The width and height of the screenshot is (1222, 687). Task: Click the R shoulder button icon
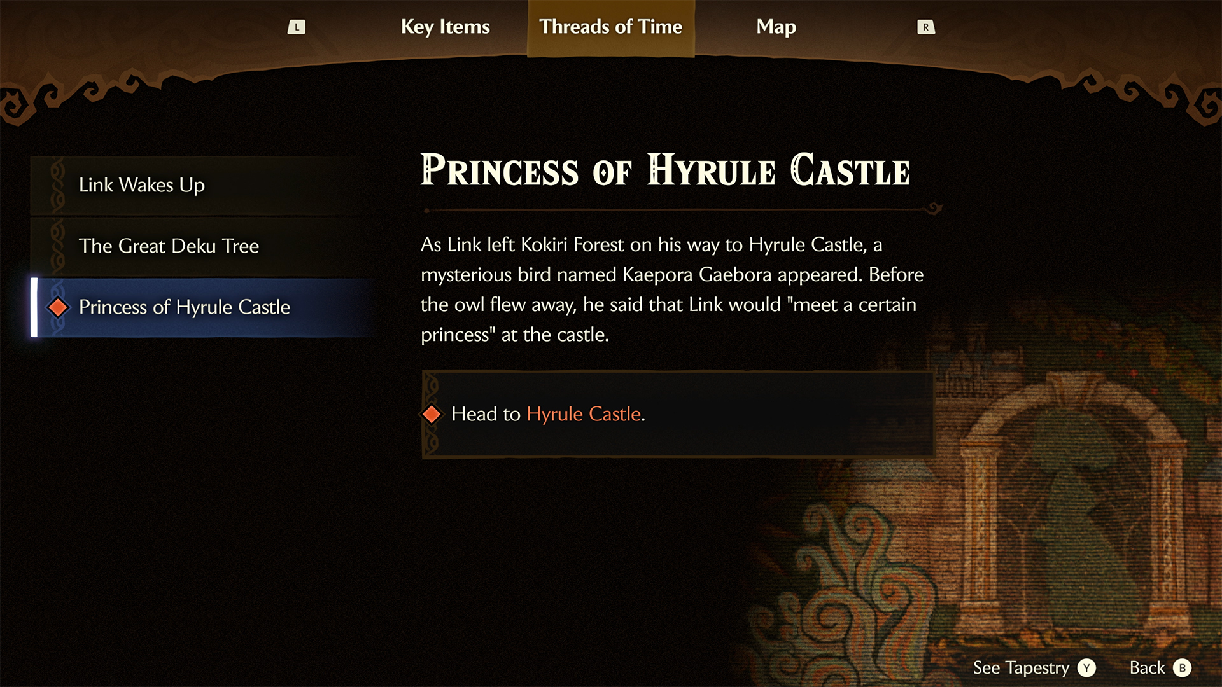pyautogui.click(x=925, y=27)
